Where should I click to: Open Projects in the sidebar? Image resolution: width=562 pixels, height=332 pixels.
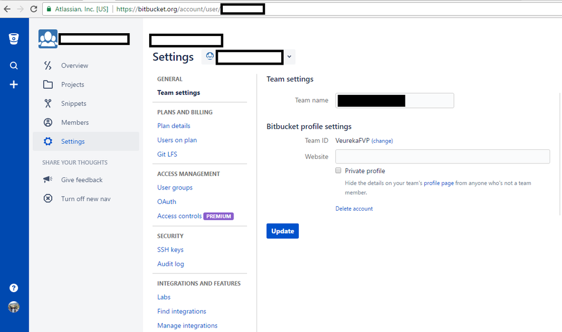point(73,84)
